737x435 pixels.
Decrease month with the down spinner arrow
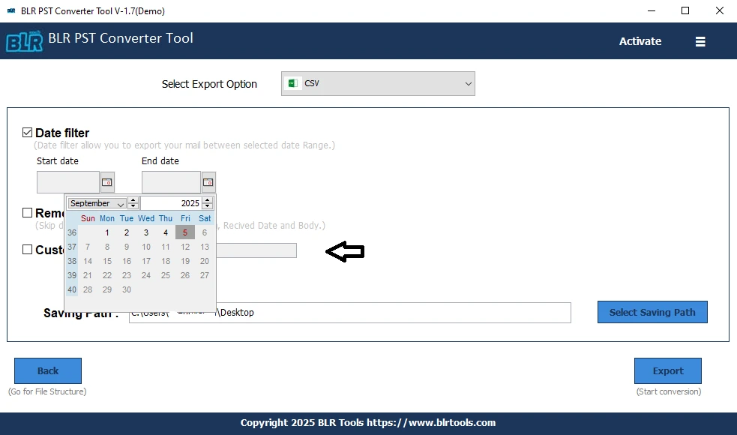click(x=133, y=206)
